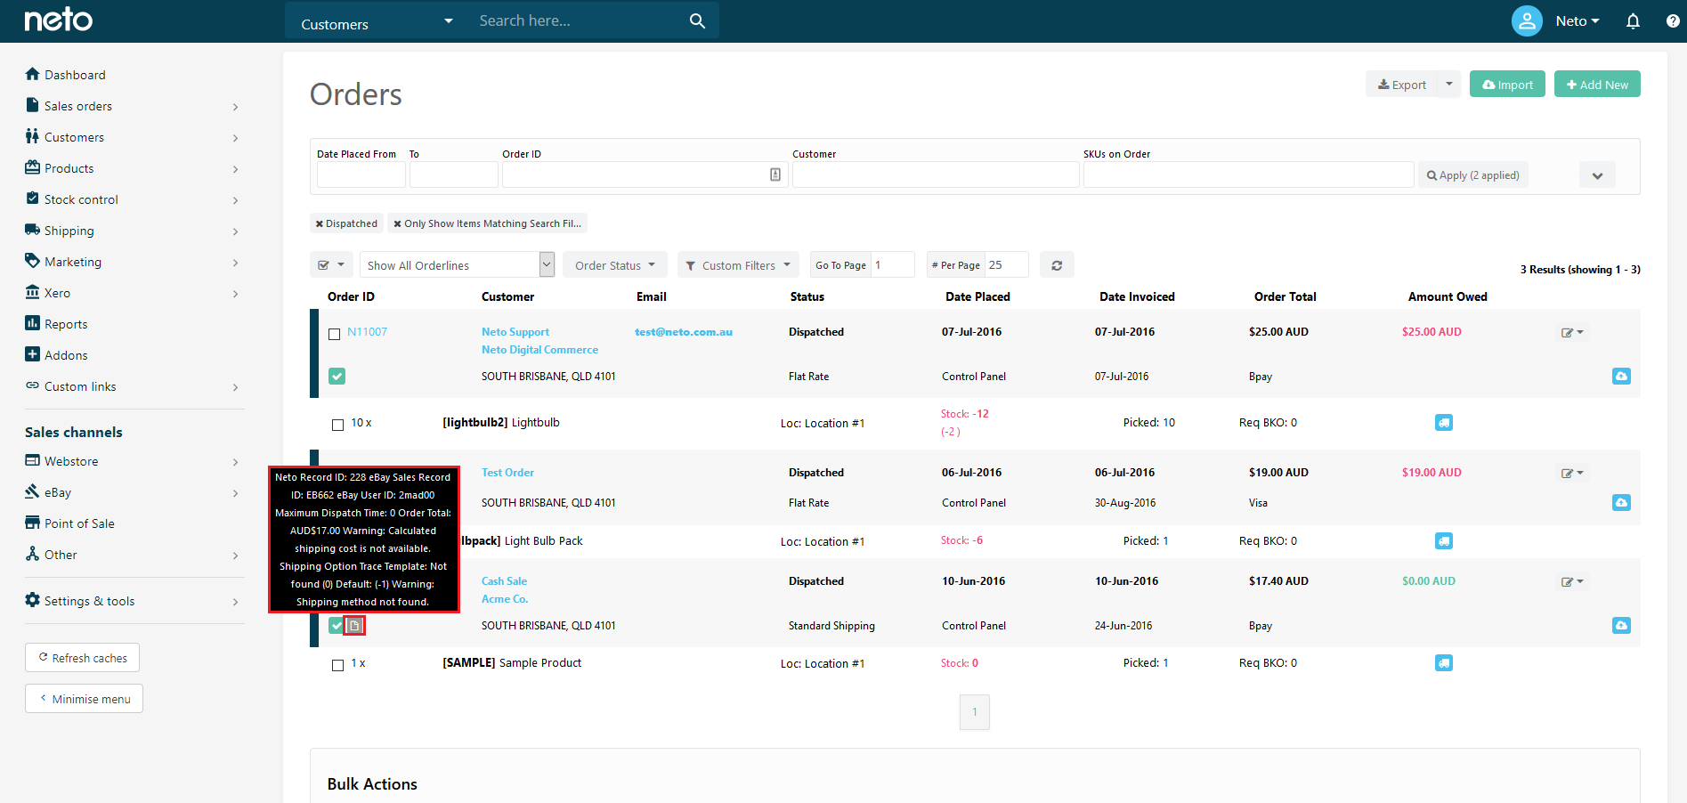
Task: Tick the checkbox next to order N11007
Action: tap(335, 334)
